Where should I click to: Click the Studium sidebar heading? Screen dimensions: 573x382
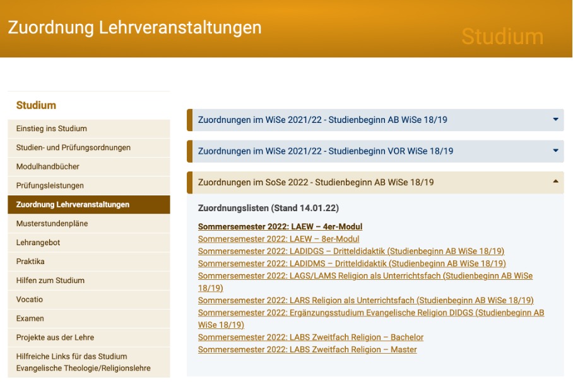click(x=36, y=105)
